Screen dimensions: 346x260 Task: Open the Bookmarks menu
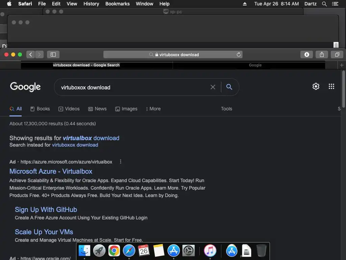pos(117,4)
